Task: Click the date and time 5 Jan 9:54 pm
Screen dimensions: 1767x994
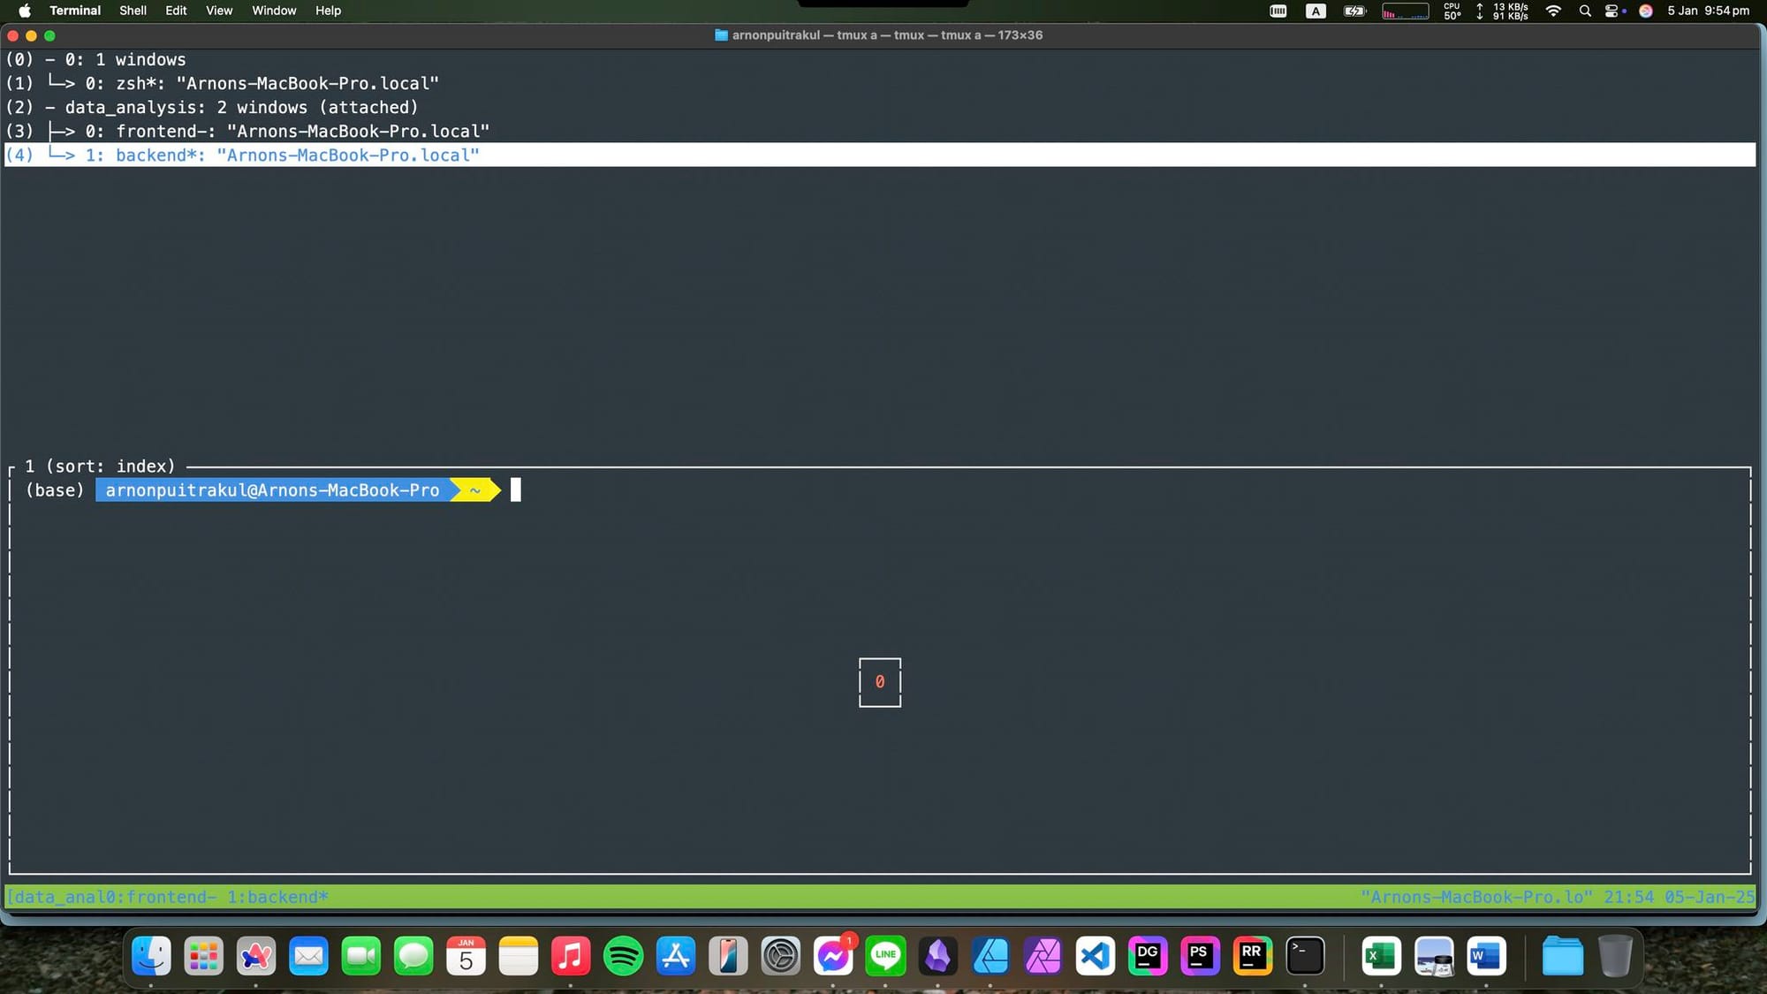Action: tap(1708, 11)
